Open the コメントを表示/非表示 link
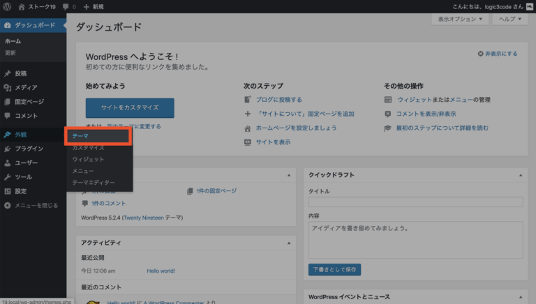This screenshot has width=536, height=304. pos(426,114)
